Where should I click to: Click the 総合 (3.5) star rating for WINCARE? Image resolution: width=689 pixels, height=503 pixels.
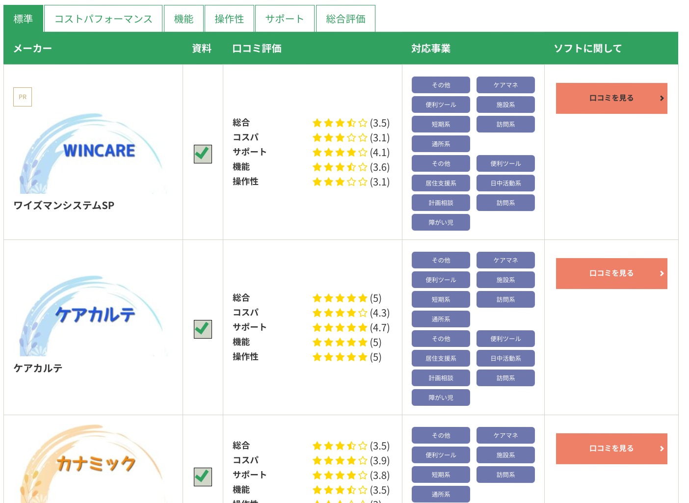pyautogui.click(x=351, y=123)
